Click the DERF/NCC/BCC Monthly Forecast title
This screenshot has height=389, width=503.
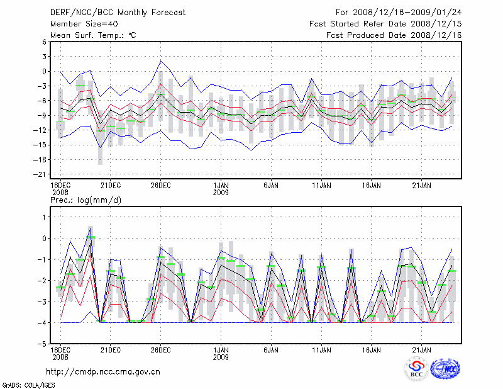click(117, 12)
